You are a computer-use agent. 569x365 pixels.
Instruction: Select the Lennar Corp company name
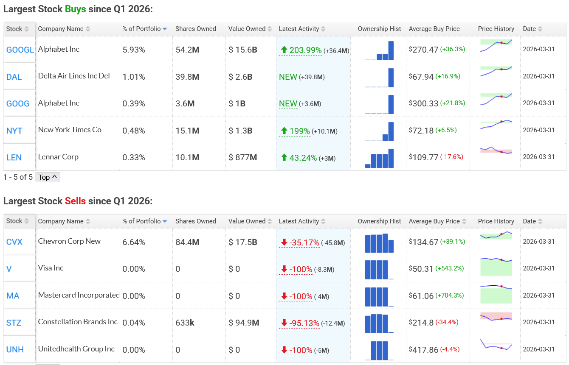point(58,157)
